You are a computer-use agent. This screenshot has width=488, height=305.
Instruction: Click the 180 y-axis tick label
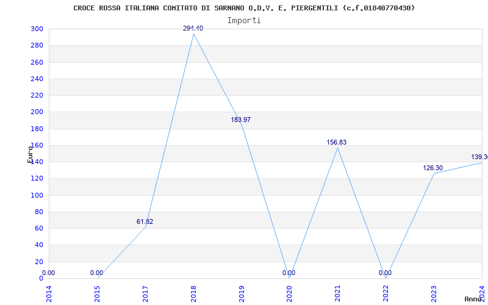[37, 129]
